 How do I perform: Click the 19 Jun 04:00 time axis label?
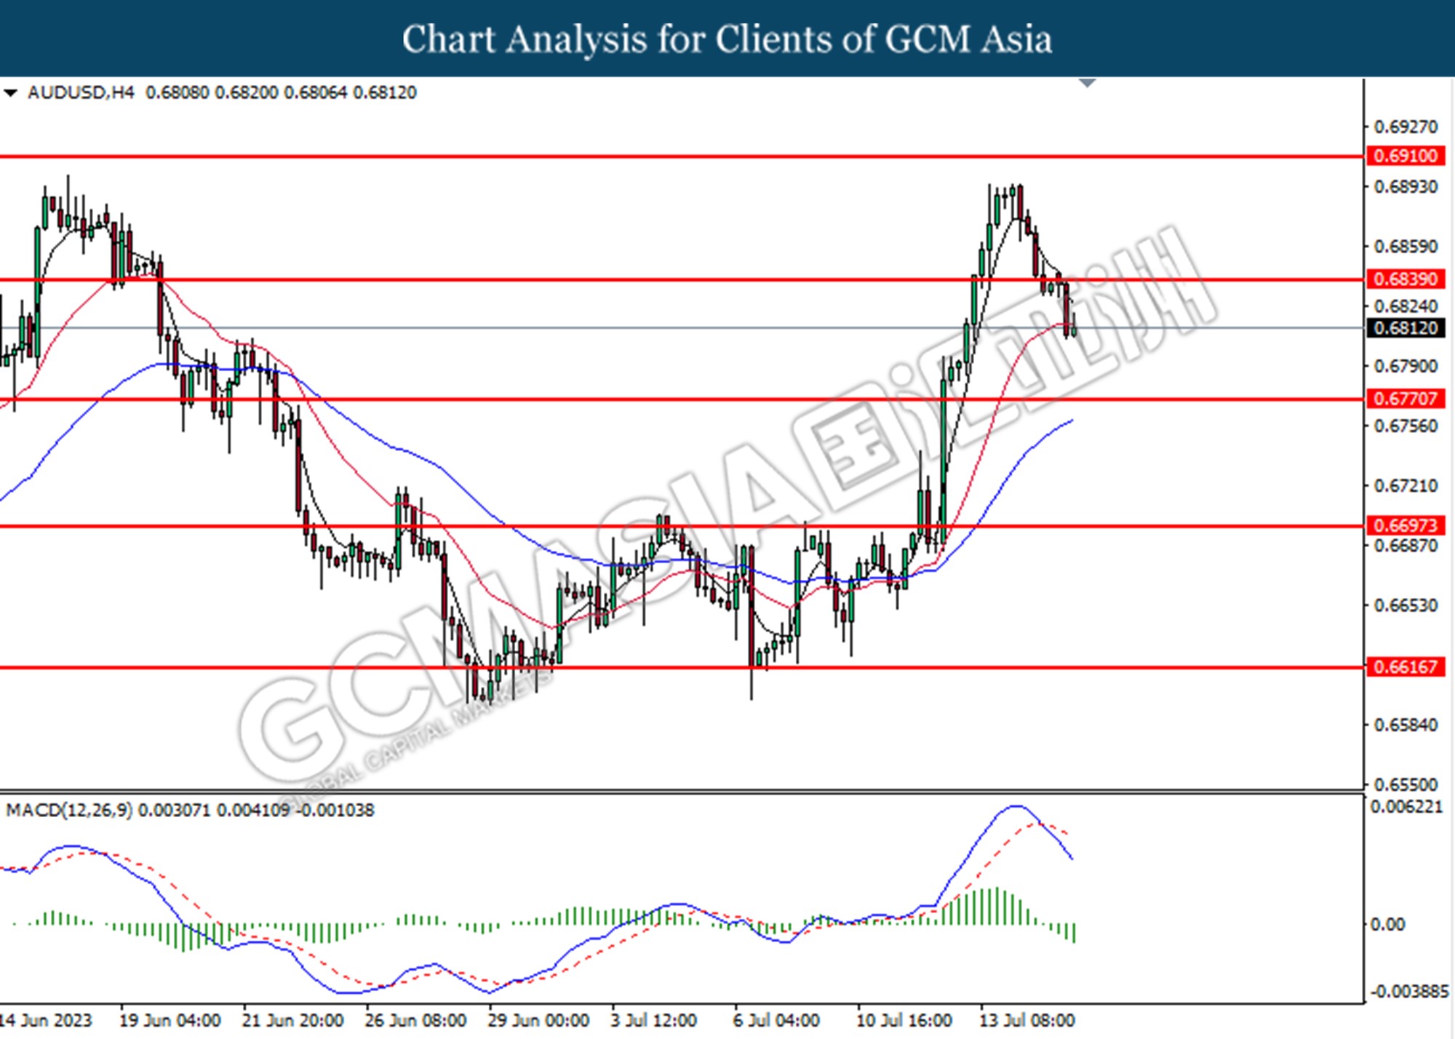(x=170, y=1020)
